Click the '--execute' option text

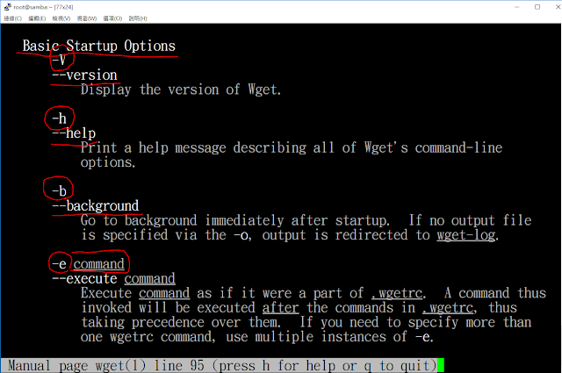click(x=84, y=279)
